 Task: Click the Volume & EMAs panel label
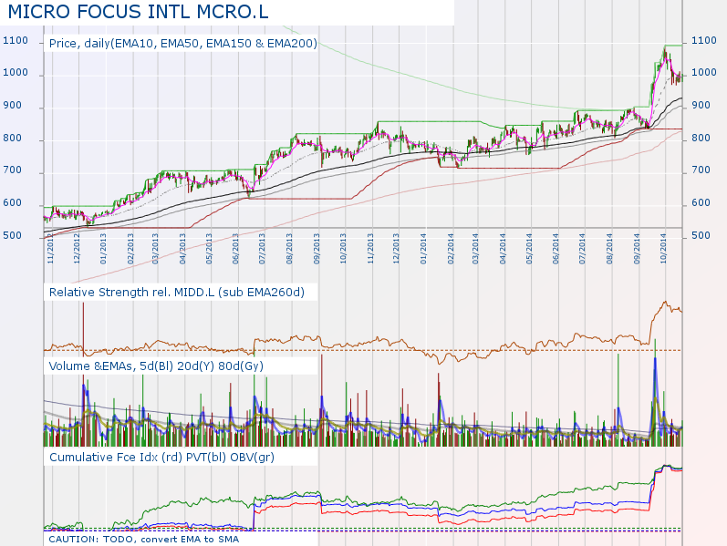[x=156, y=366]
